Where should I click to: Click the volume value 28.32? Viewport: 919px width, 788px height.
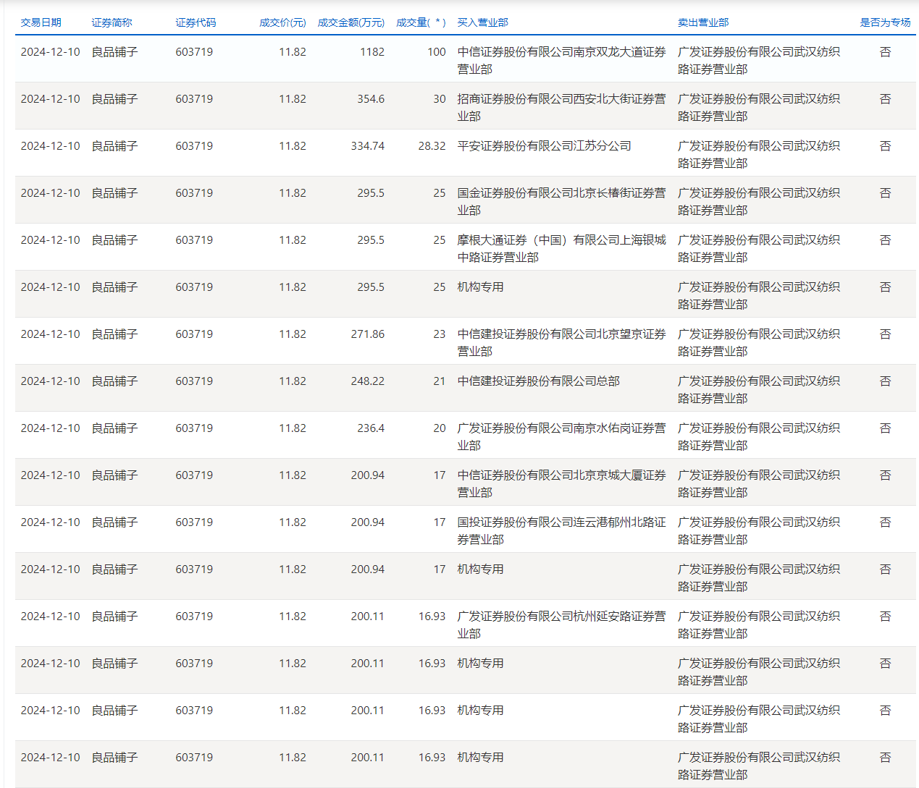[x=432, y=146]
